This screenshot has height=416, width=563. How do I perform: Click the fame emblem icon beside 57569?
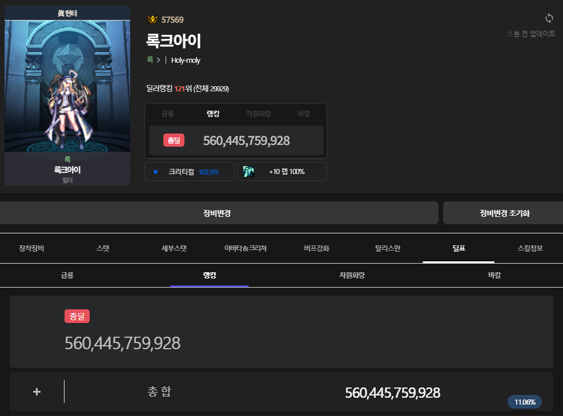click(x=152, y=20)
